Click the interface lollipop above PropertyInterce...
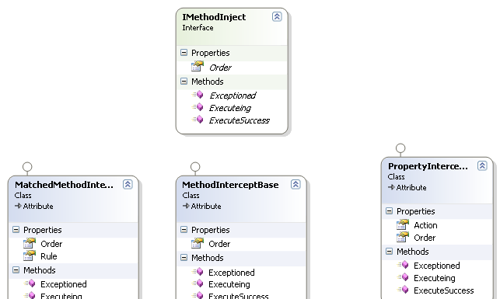This screenshot has height=299, width=500. pos(400,148)
